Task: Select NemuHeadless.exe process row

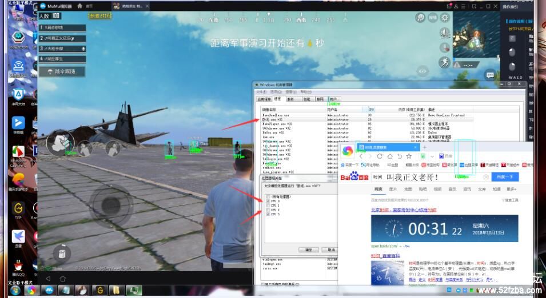Action: click(x=368, y=115)
